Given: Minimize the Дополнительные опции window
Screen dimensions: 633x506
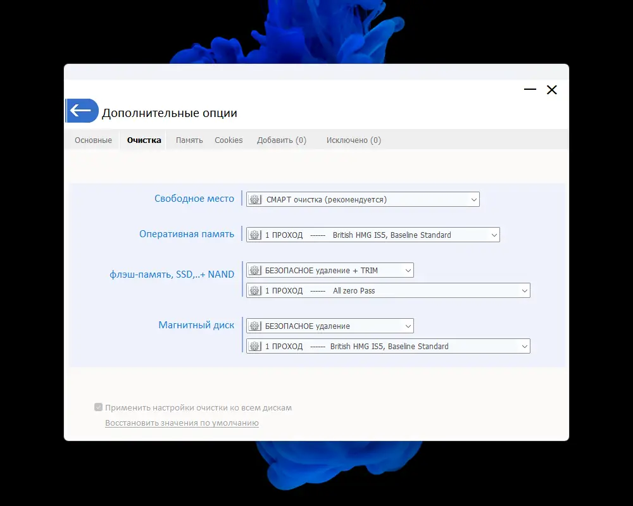Looking at the screenshot, I should [530, 89].
